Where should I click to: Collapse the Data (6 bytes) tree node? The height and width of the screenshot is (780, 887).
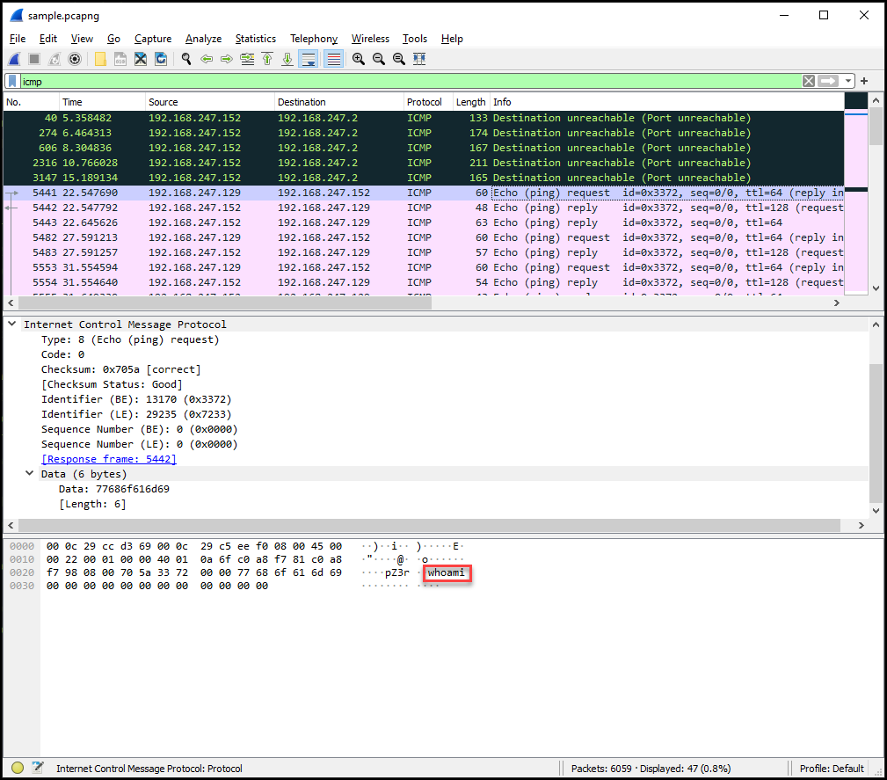click(x=31, y=474)
